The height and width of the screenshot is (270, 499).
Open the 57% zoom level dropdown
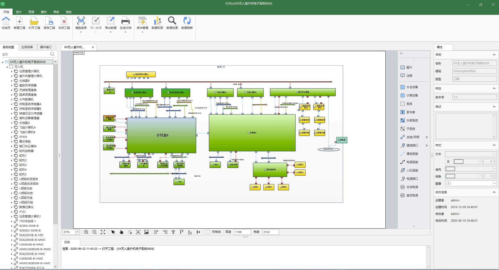[77, 232]
